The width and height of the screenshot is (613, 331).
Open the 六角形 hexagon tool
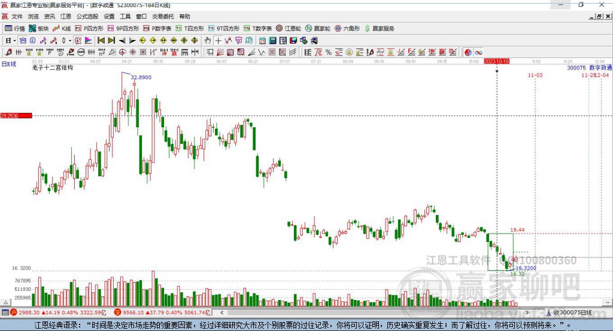pyautogui.click(x=347, y=29)
